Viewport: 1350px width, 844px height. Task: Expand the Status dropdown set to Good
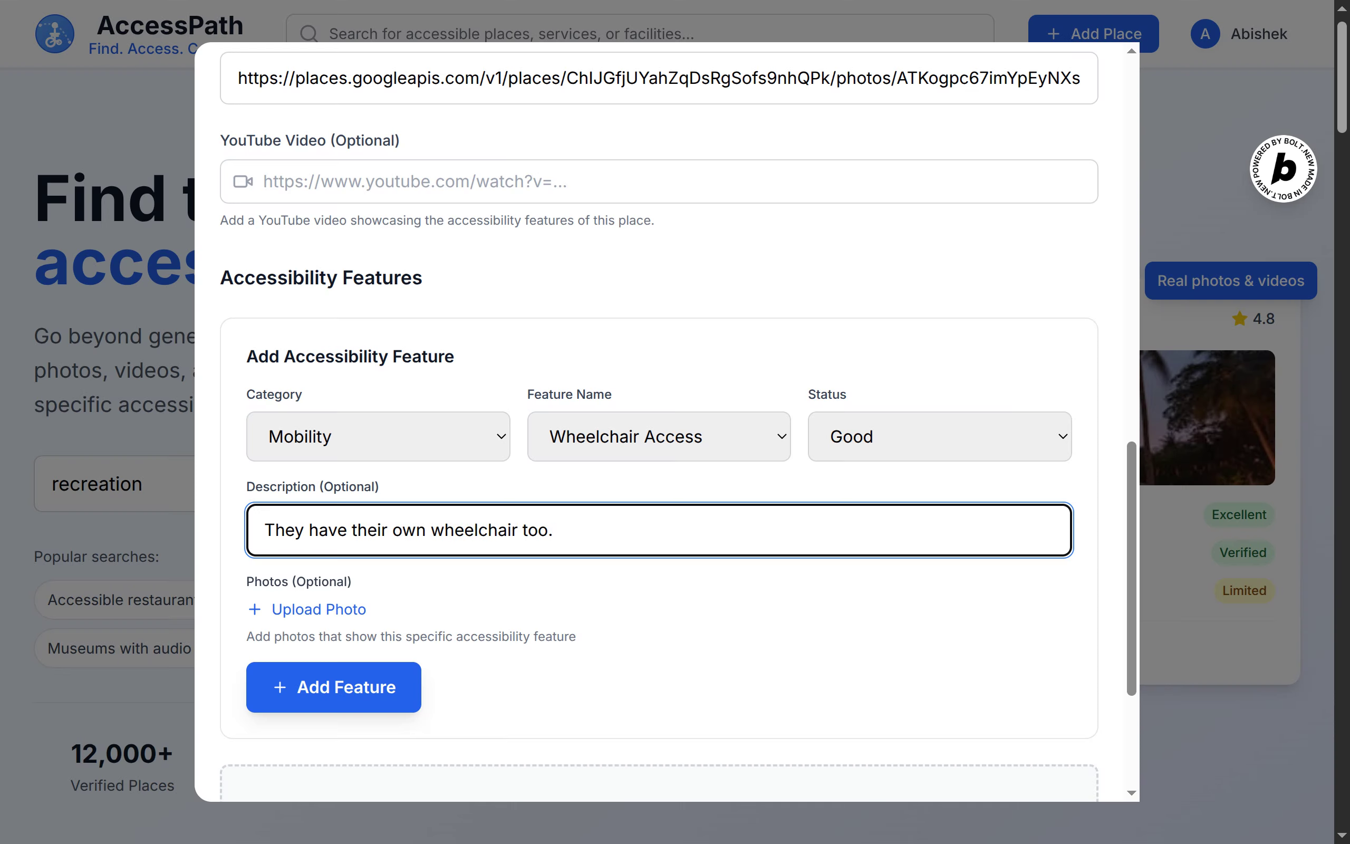[939, 437]
